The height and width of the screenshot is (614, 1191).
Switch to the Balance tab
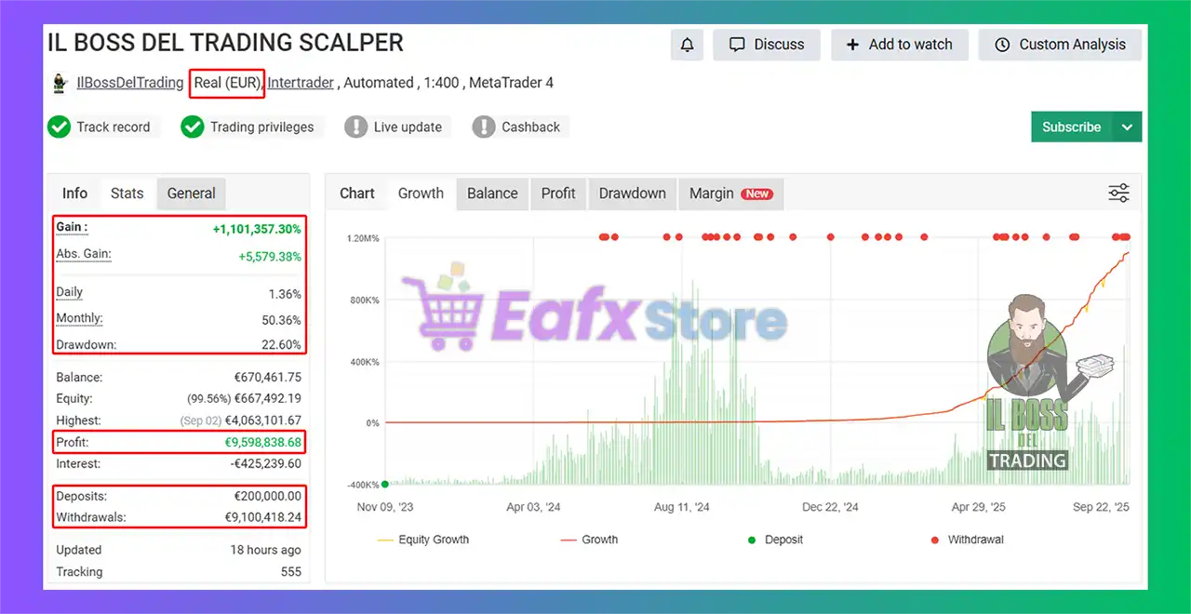[x=492, y=194]
